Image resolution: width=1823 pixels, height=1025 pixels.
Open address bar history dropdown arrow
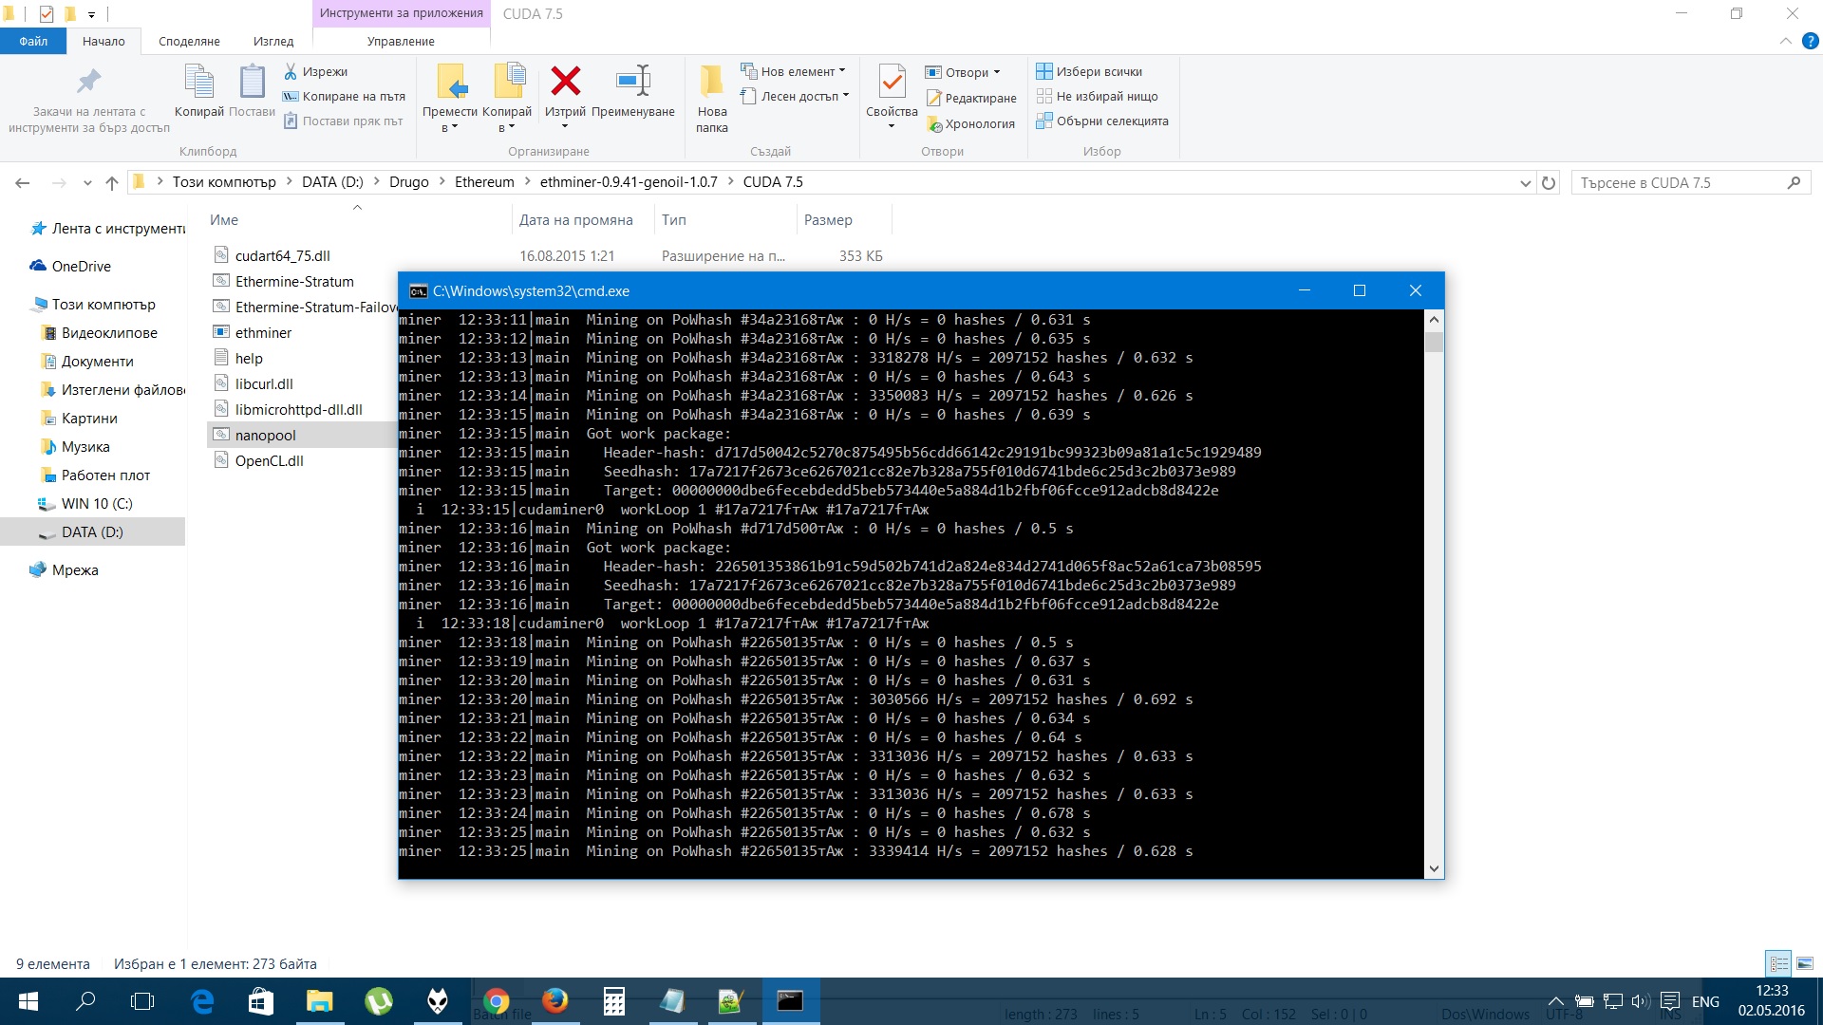(x=1525, y=183)
